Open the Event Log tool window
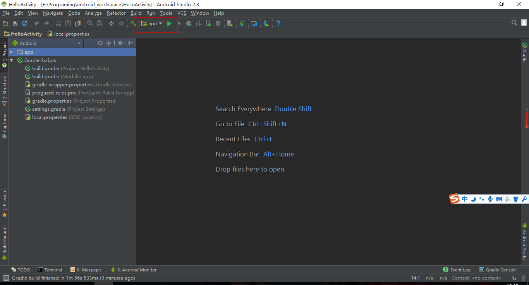Viewport: 529px width, 285px height. click(457, 270)
